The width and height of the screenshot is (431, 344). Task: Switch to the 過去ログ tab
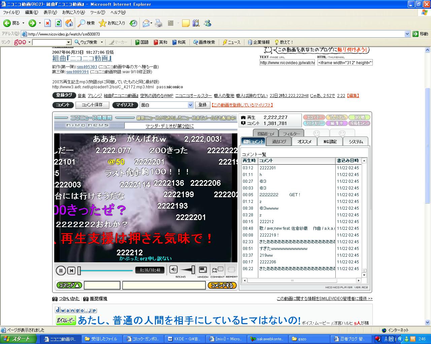pyautogui.click(x=279, y=141)
